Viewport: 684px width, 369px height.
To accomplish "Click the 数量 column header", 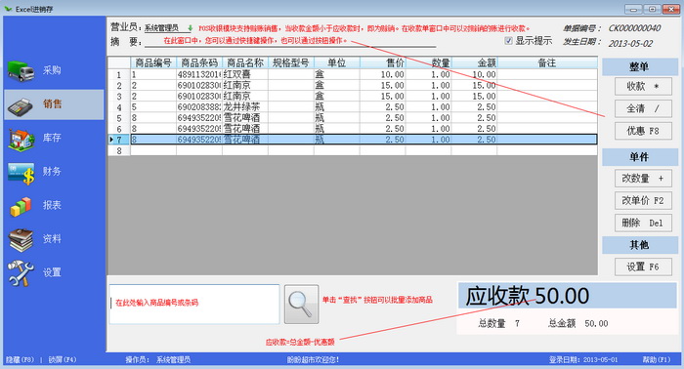I will tap(428, 62).
